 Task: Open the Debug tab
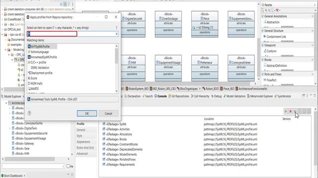point(217,96)
